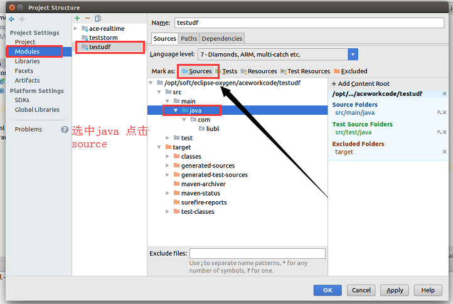Open Global Libraries settings

click(37, 110)
